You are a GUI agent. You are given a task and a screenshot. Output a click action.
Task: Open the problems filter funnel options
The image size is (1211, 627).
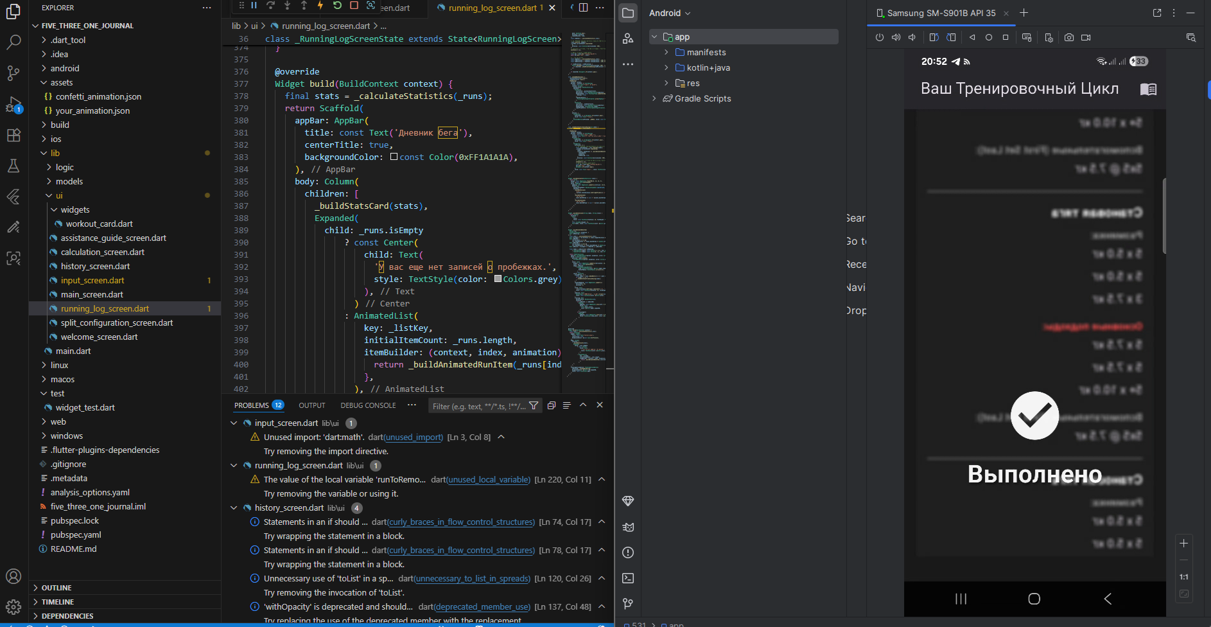click(x=534, y=405)
